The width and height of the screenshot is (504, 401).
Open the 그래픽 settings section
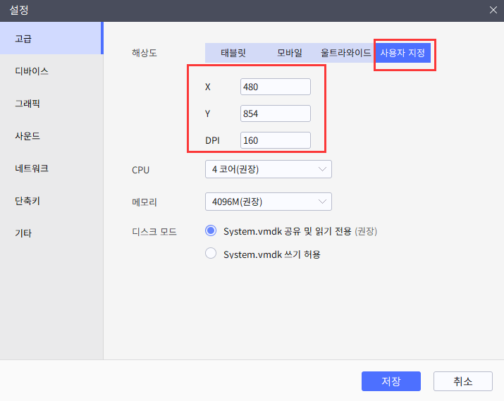point(51,104)
